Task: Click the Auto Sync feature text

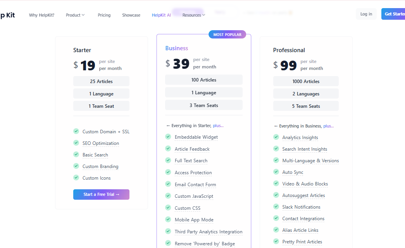Action: (293, 172)
